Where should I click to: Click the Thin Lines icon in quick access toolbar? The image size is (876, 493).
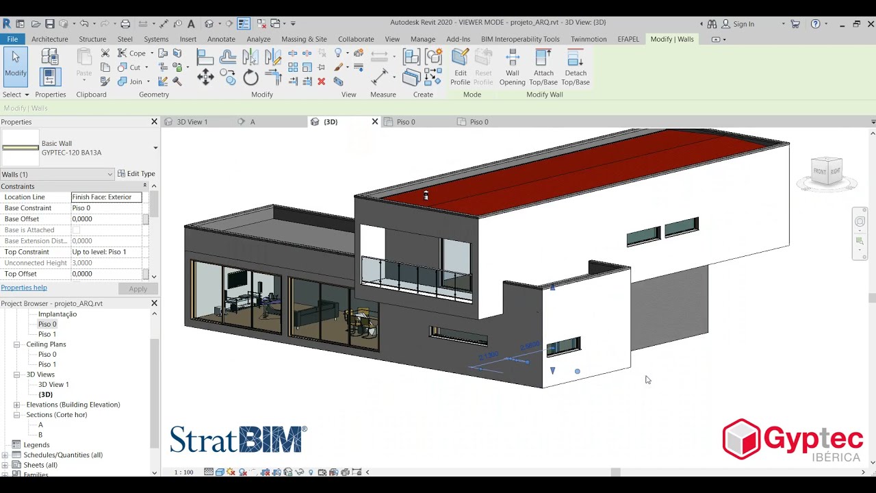[243, 24]
